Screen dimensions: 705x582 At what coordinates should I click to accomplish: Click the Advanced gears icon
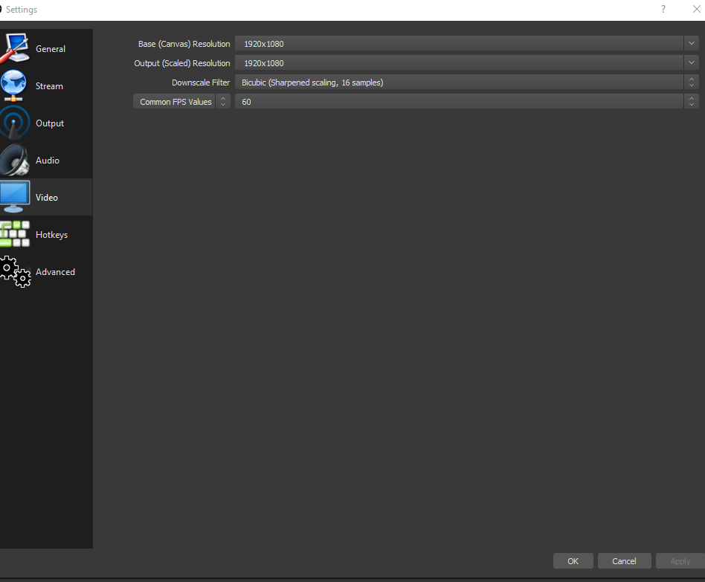[x=16, y=271]
